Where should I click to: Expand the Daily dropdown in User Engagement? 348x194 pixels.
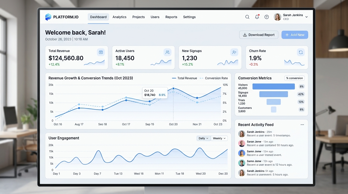click(x=204, y=138)
